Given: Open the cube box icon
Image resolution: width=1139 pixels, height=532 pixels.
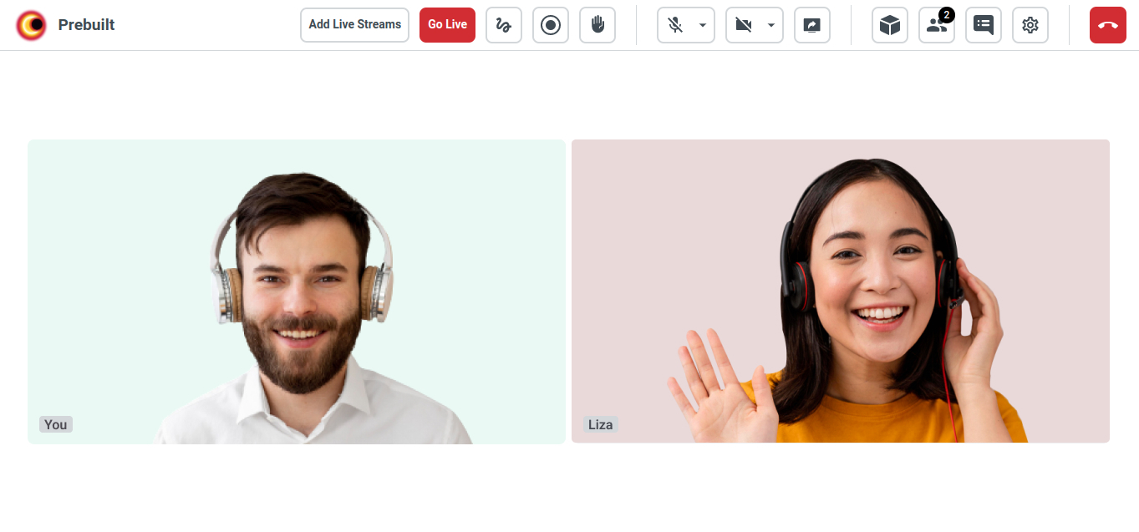Looking at the screenshot, I should point(890,25).
